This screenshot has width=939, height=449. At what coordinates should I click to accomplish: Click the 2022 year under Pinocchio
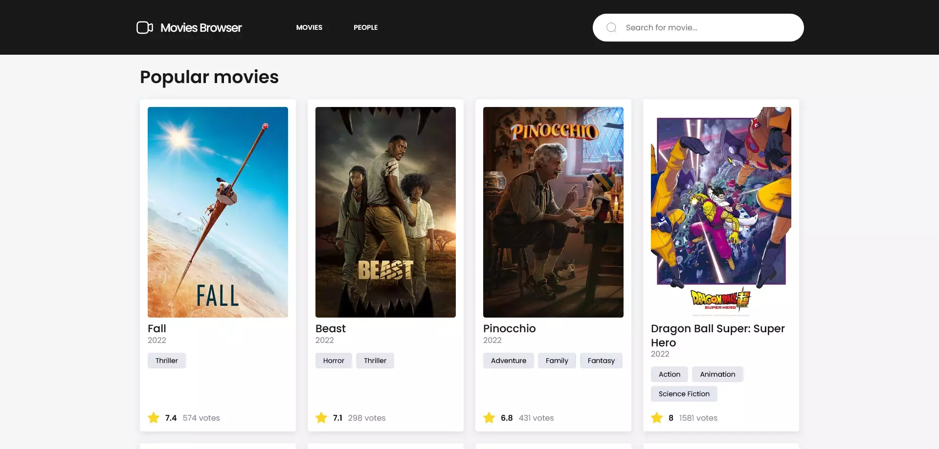pos(492,340)
